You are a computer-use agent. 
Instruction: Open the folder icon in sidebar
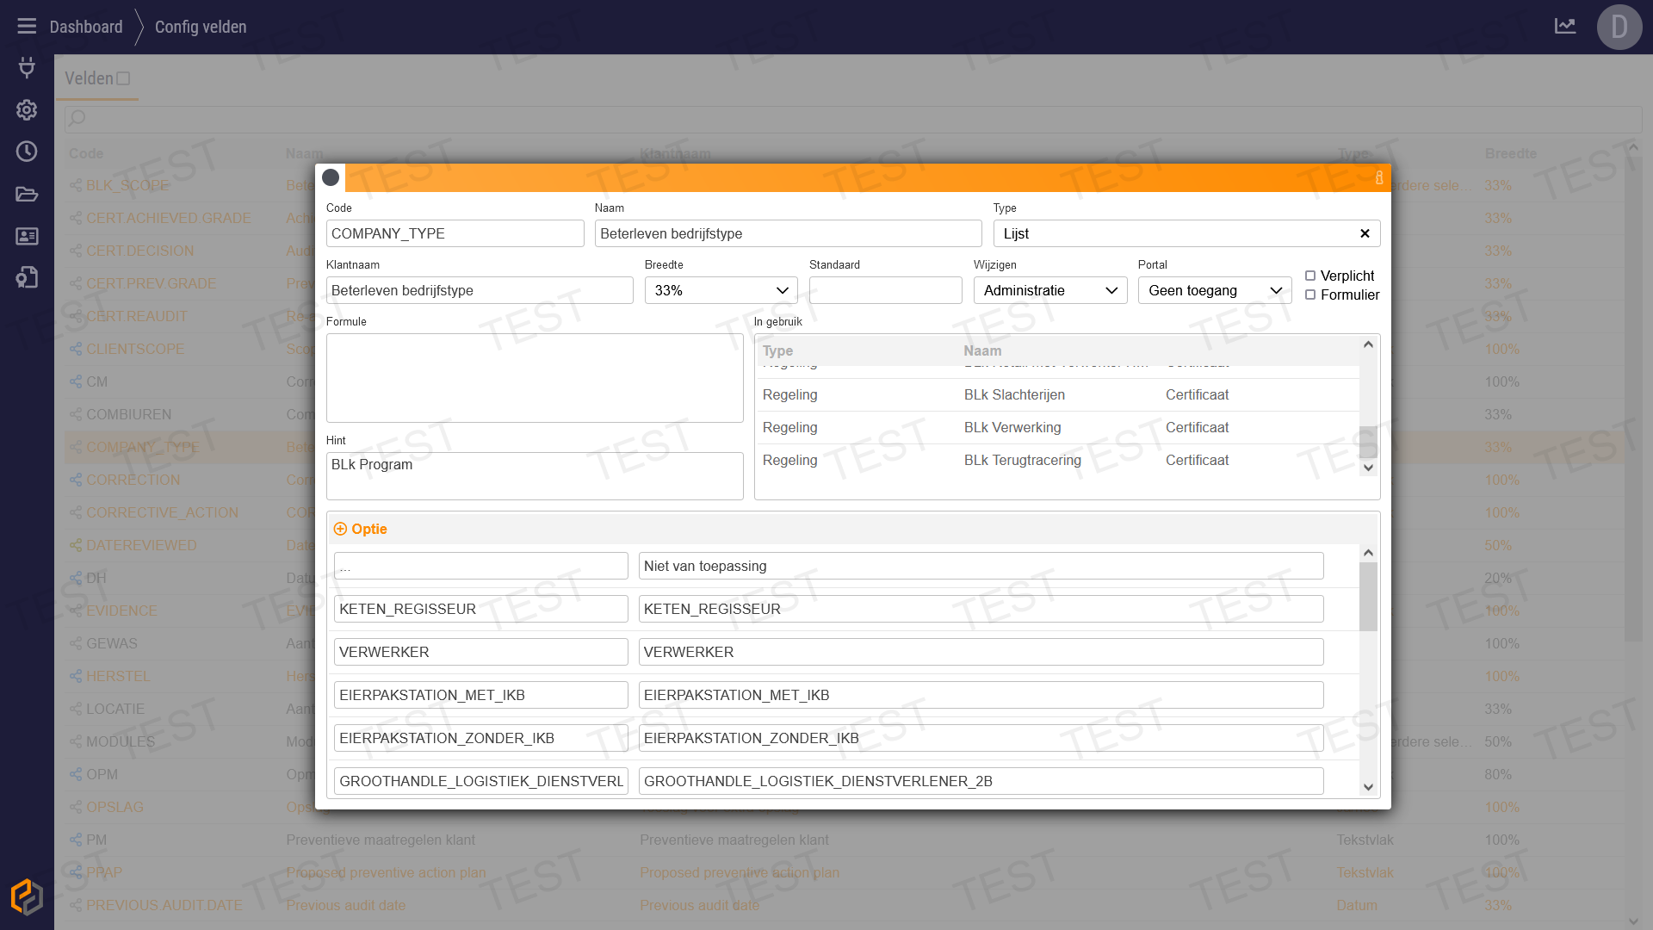(x=27, y=194)
